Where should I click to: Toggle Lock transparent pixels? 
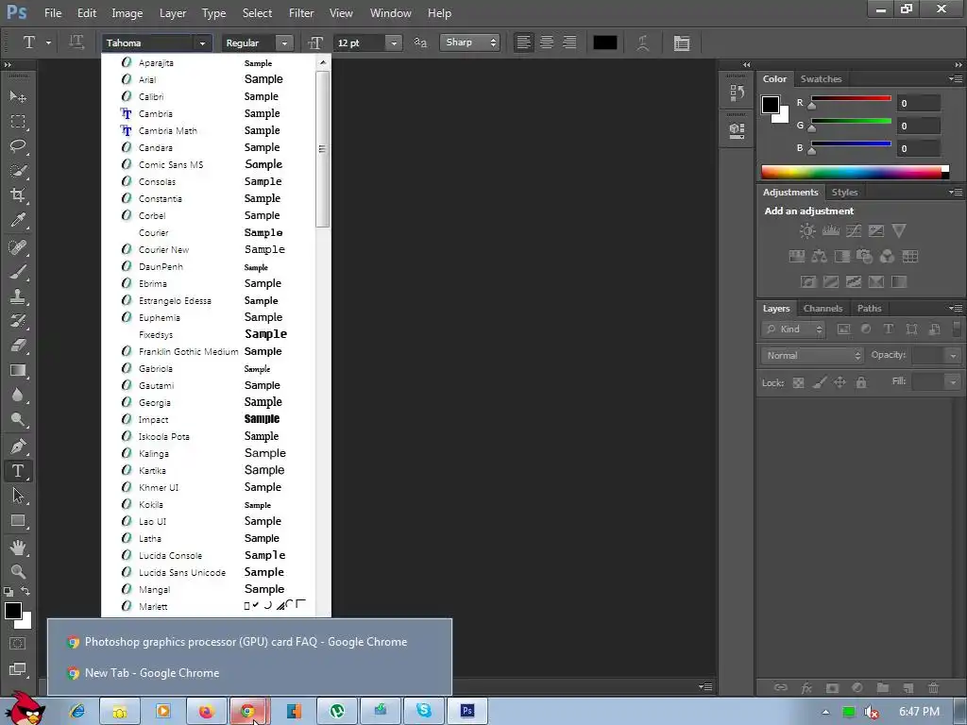(x=798, y=383)
